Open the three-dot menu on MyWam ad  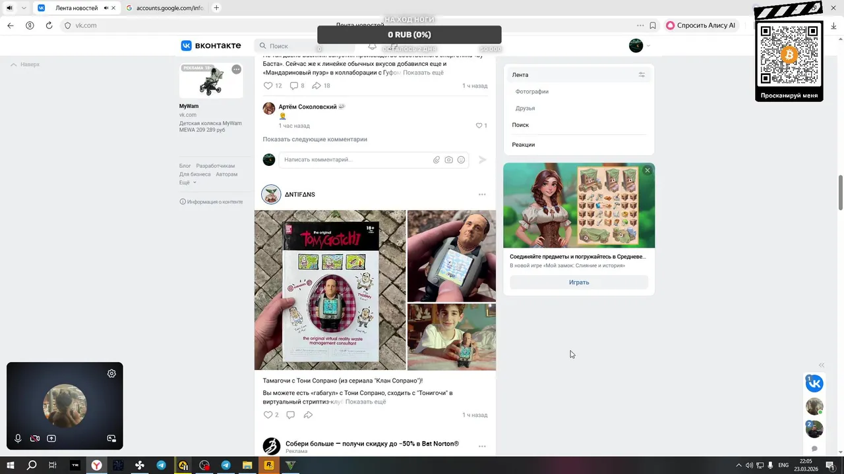click(x=236, y=70)
